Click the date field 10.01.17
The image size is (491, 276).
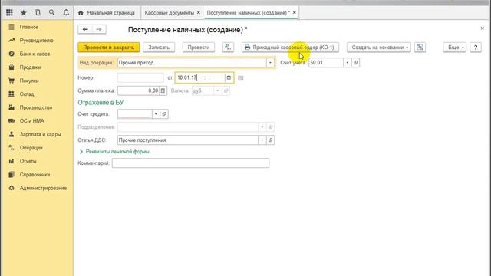[199, 77]
